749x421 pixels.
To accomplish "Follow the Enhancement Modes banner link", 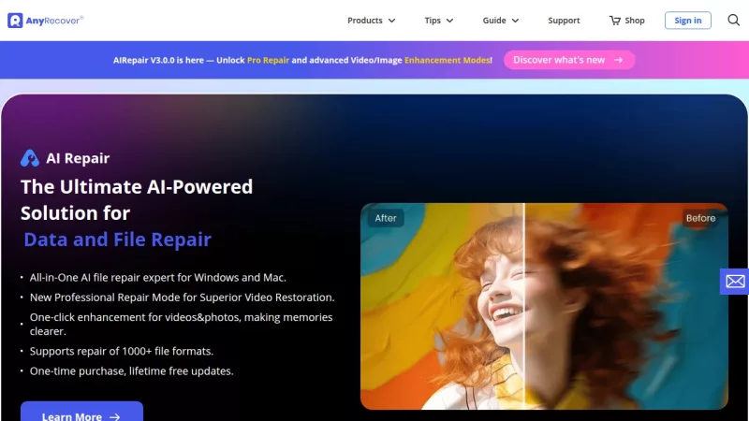I will 448,60.
